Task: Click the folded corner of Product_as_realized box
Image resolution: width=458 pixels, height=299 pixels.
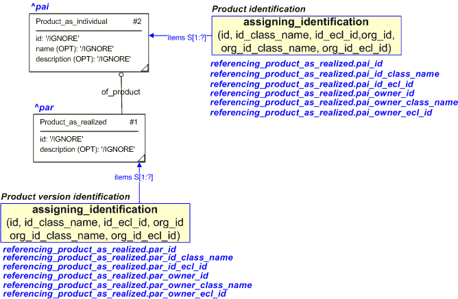Action: pyautogui.click(x=141, y=158)
